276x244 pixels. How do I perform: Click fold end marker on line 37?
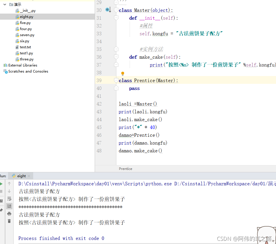(116, 64)
